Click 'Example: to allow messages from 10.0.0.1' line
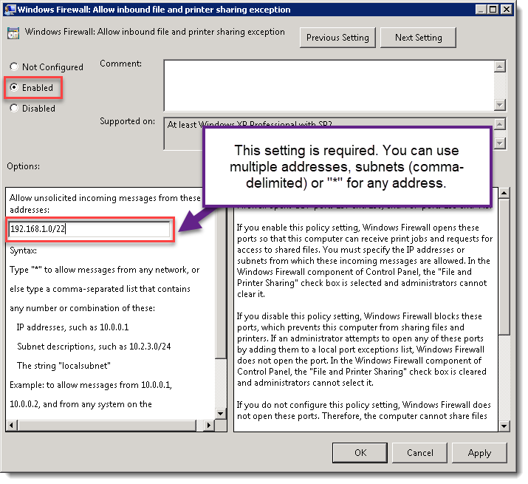528x484 pixels. pyautogui.click(x=91, y=385)
